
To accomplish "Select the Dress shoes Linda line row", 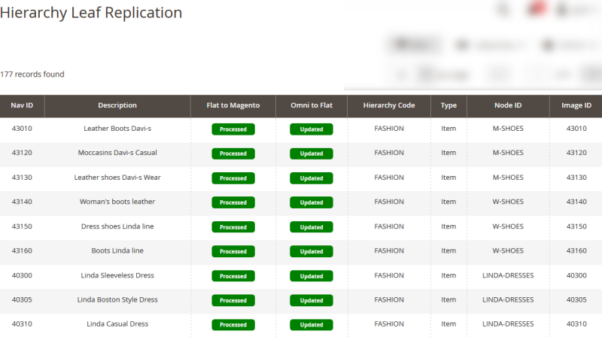I will click(x=301, y=226).
